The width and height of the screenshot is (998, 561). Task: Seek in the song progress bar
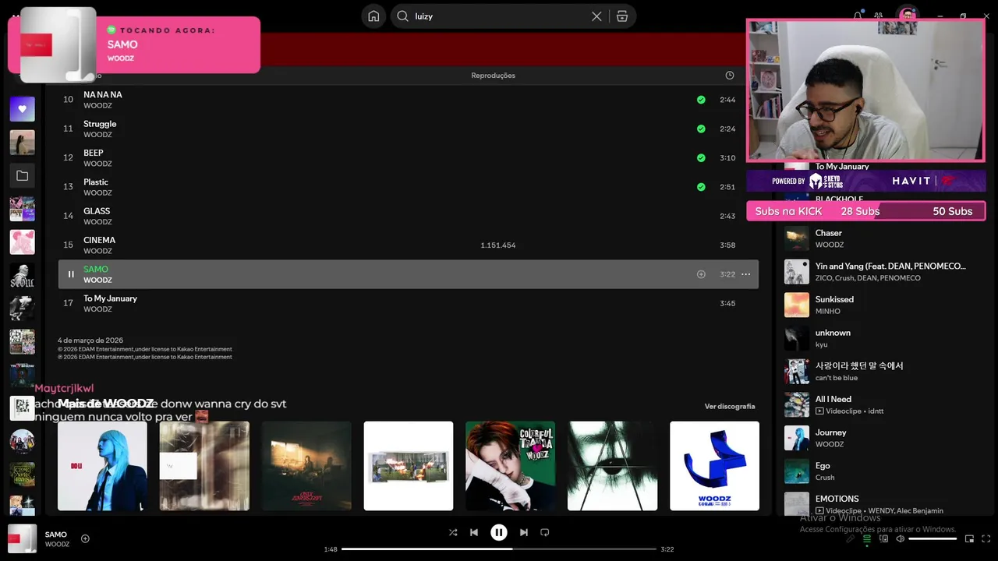click(499, 549)
